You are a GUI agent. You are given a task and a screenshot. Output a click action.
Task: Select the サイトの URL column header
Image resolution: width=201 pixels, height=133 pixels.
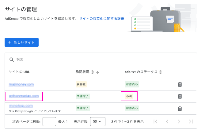[20, 72]
